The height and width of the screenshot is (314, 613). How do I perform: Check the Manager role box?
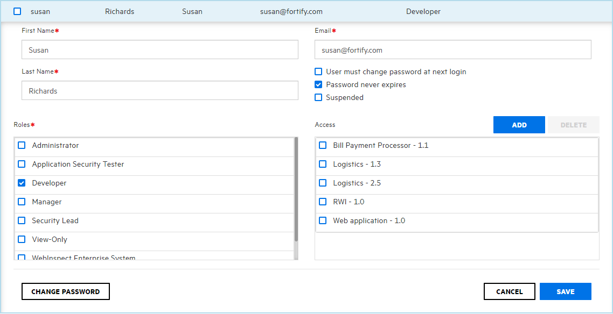pos(22,202)
